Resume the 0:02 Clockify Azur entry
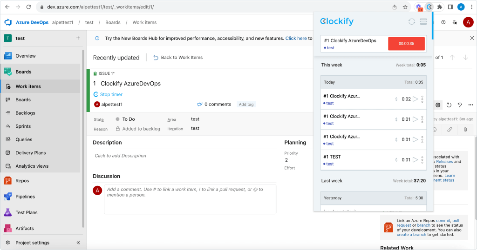 [x=415, y=99]
